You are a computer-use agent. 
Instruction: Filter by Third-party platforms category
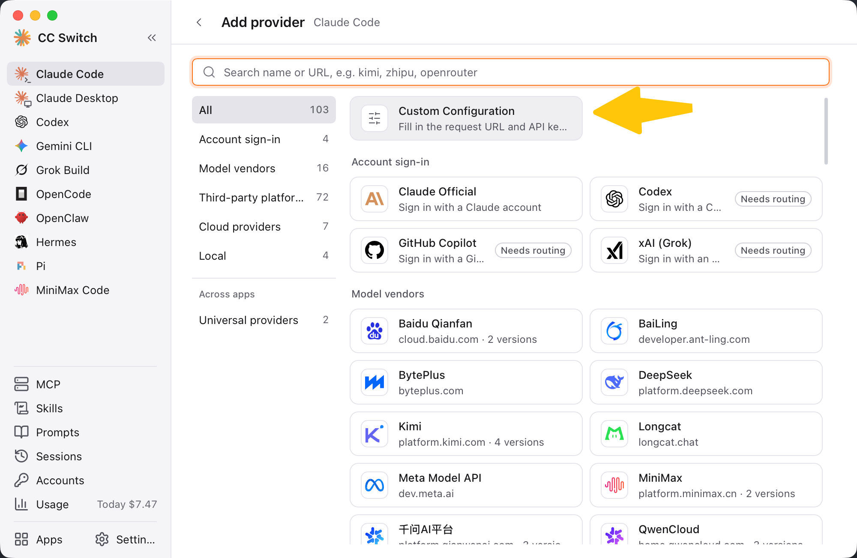(264, 198)
